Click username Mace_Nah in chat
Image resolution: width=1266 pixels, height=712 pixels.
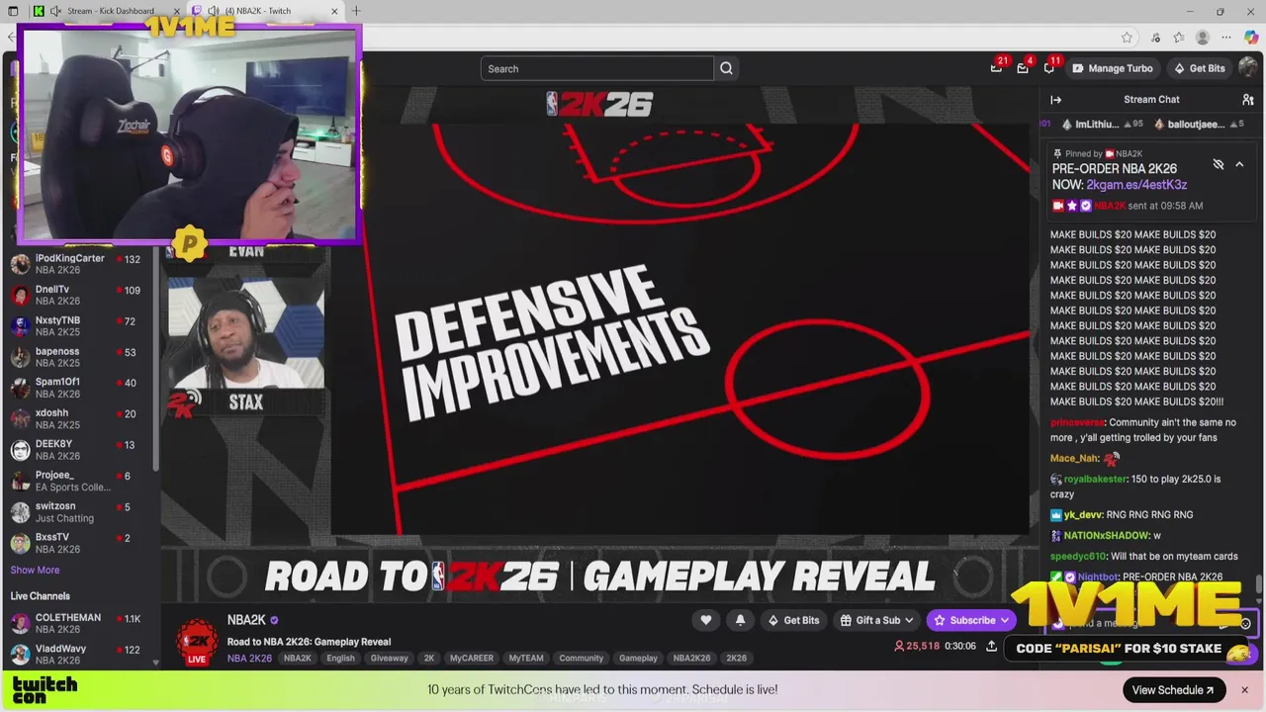(x=1074, y=458)
